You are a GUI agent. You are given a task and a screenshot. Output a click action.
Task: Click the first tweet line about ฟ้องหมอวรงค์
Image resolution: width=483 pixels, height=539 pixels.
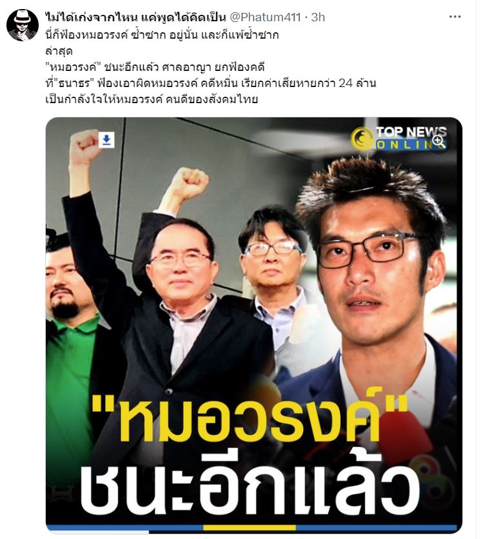pyautogui.click(x=162, y=35)
